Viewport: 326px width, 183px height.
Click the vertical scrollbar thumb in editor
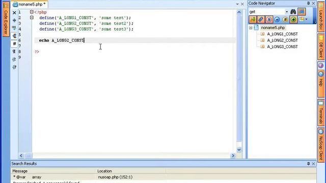239,78
